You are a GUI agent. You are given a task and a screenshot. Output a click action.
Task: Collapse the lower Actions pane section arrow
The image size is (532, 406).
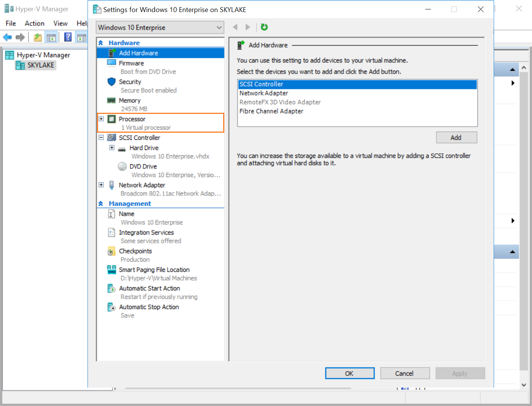tap(512, 252)
